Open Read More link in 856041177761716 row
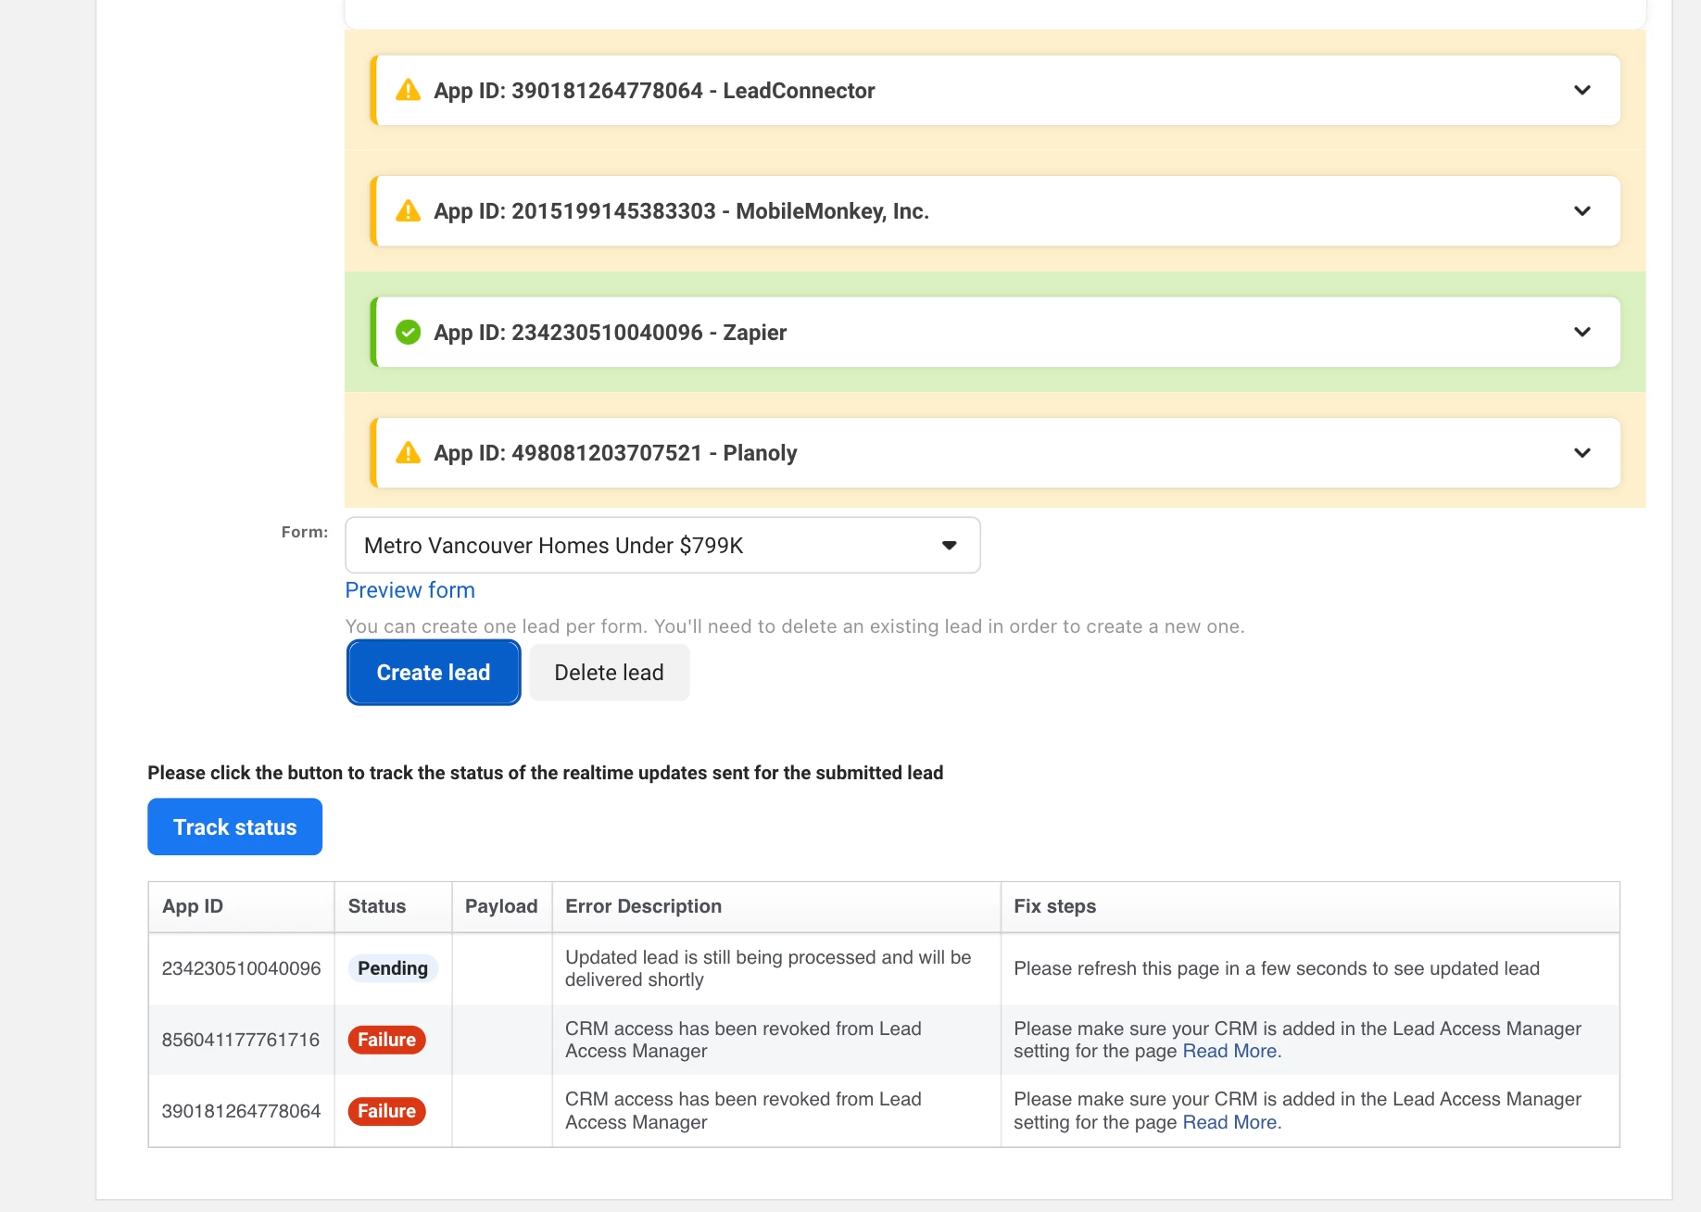This screenshot has height=1212, width=1701. (x=1232, y=1051)
